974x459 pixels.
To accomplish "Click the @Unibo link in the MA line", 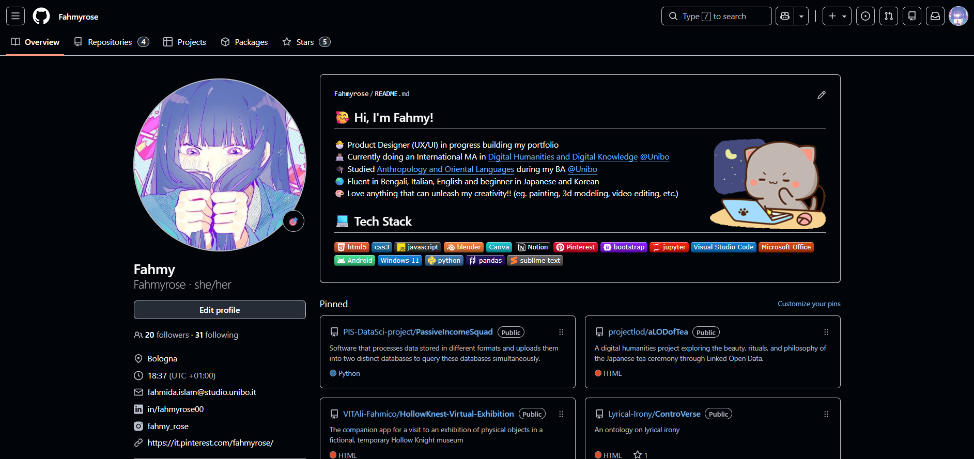I will click(655, 156).
